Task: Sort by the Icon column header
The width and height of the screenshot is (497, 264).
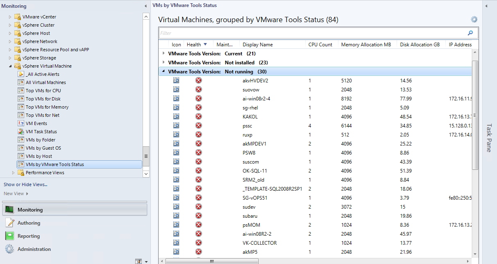Action: (x=176, y=45)
